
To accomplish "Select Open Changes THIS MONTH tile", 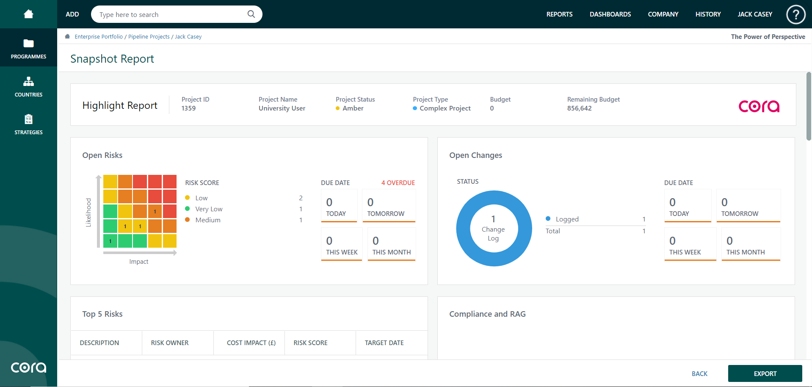I will click(751, 244).
